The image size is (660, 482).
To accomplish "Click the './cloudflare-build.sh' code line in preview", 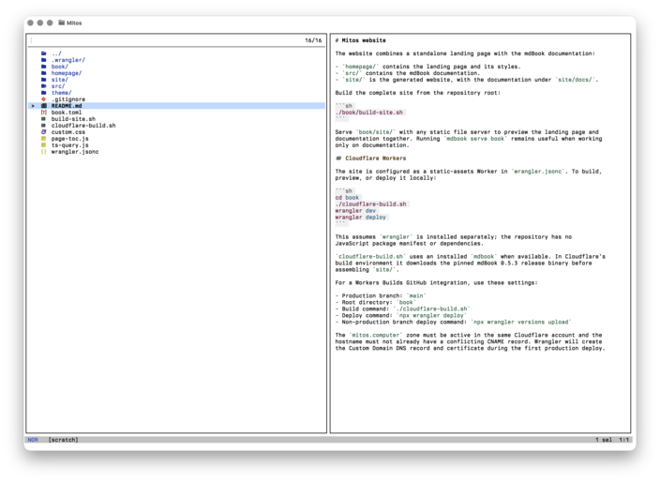I will (x=371, y=204).
